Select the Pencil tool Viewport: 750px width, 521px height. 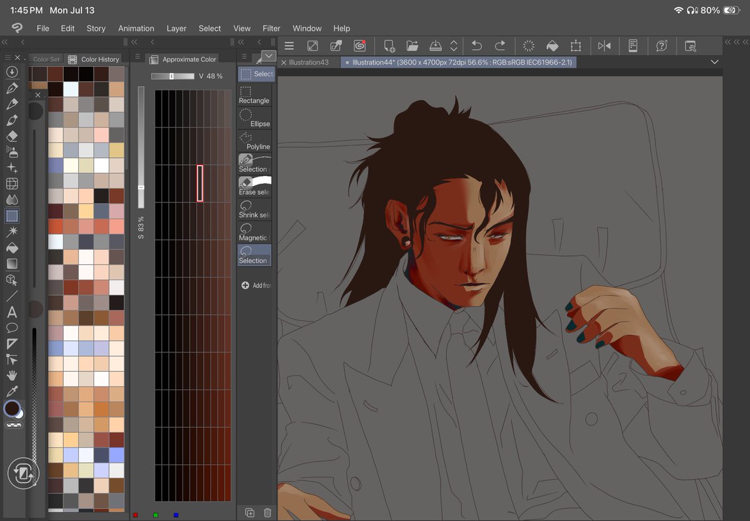click(x=12, y=104)
